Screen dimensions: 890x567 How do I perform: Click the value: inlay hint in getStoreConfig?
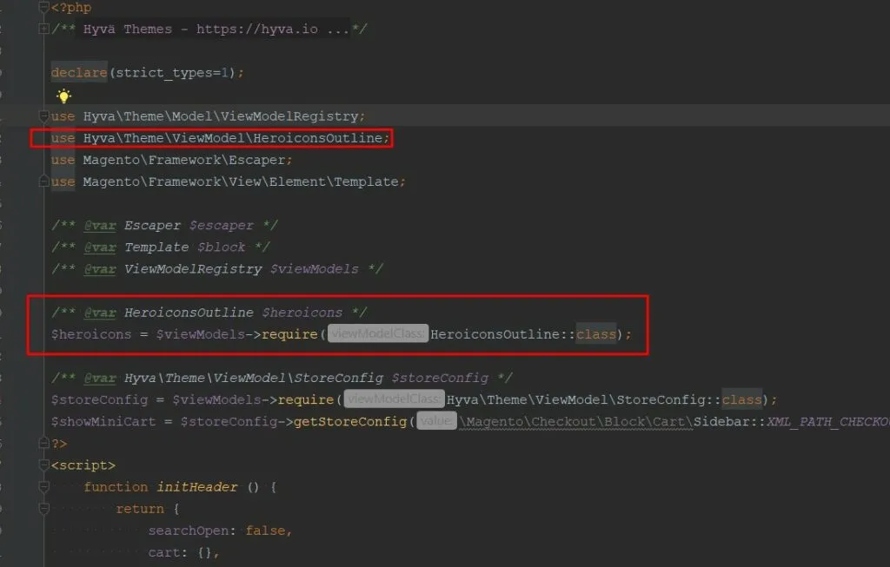click(436, 421)
